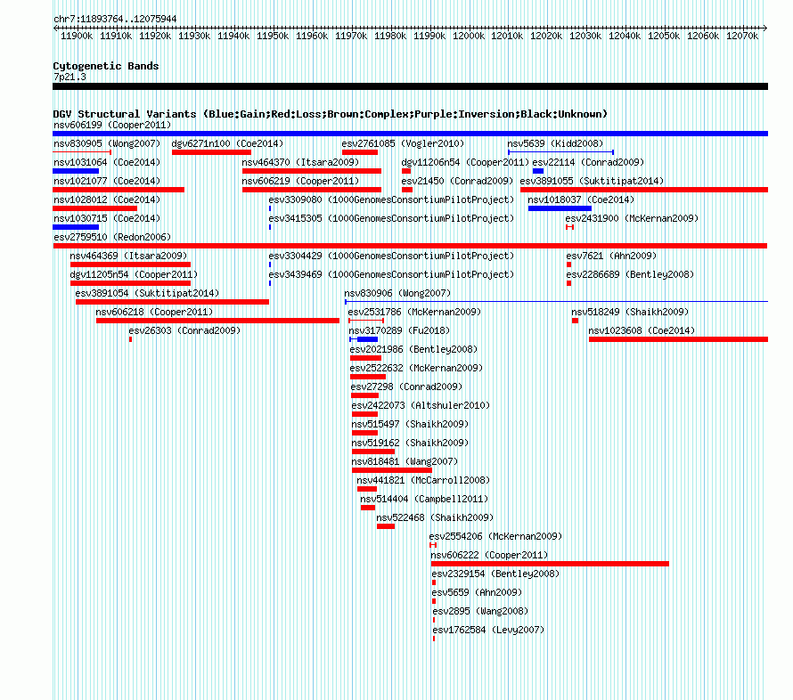This screenshot has height=700, width=793.
Task: Select nsv1021077 (Coe2014) variant label
Action: (x=107, y=181)
